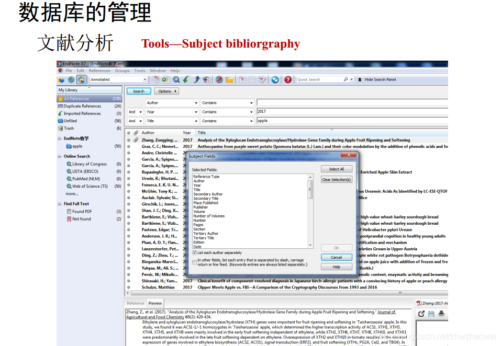Image resolution: width=501 pixels, height=346 pixels.
Task: Click Cancel in Subject Fields dialog
Action: pos(337,257)
